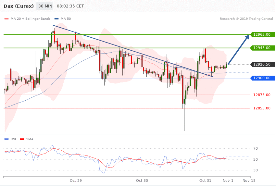Screen dimensions: 276x187
Task: Click the Nov 1 date axis label
Action: (228, 181)
